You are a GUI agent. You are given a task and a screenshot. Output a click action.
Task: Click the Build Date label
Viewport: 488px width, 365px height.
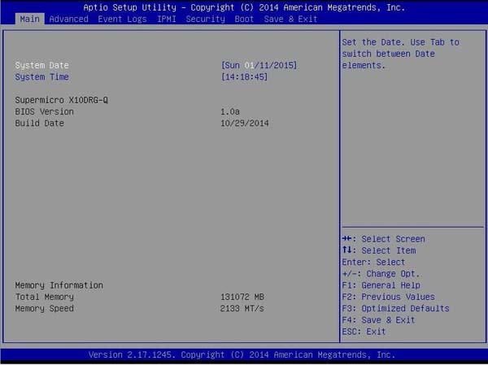(40, 124)
